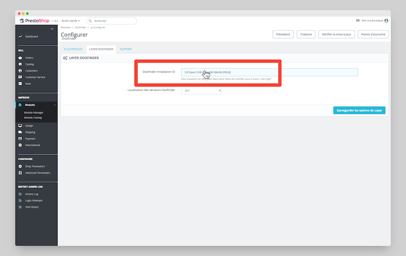Screen dimensions: 406x256
Task: Click the Stats chart icon
Action: [x=20, y=83]
